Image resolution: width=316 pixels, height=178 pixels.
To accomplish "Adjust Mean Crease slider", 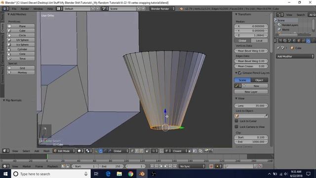I will pyautogui.click(x=251, y=66).
